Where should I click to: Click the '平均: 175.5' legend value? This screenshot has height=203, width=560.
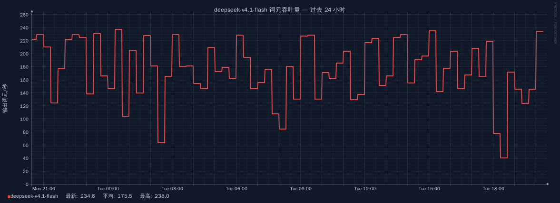click(x=118, y=196)
